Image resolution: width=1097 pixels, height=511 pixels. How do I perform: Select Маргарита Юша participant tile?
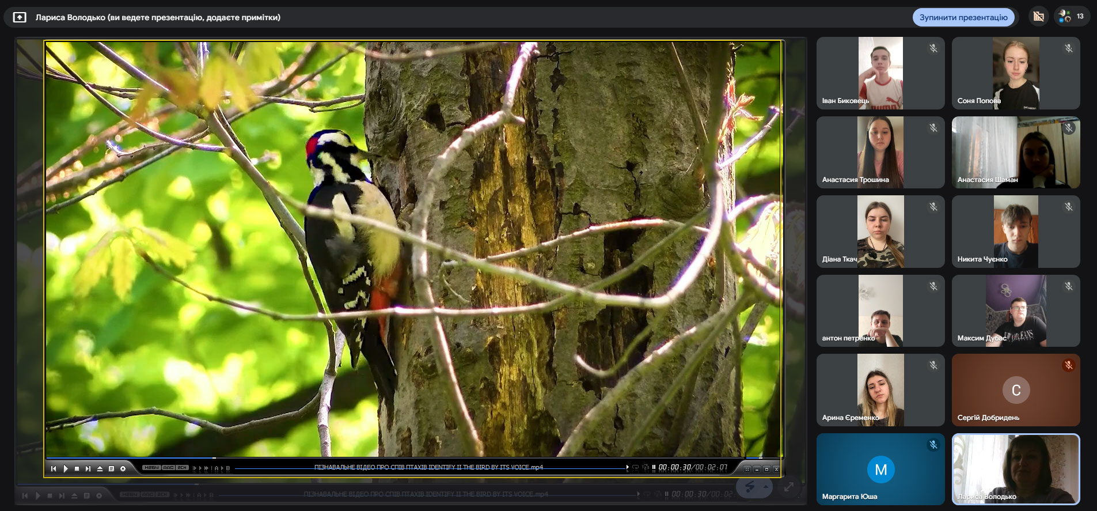pyautogui.click(x=880, y=470)
